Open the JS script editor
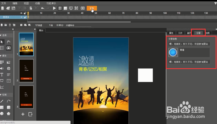The image size is (217, 124). click(x=83, y=8)
